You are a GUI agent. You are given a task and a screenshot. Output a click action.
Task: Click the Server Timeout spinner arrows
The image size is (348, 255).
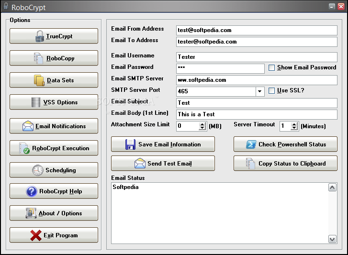294,126
